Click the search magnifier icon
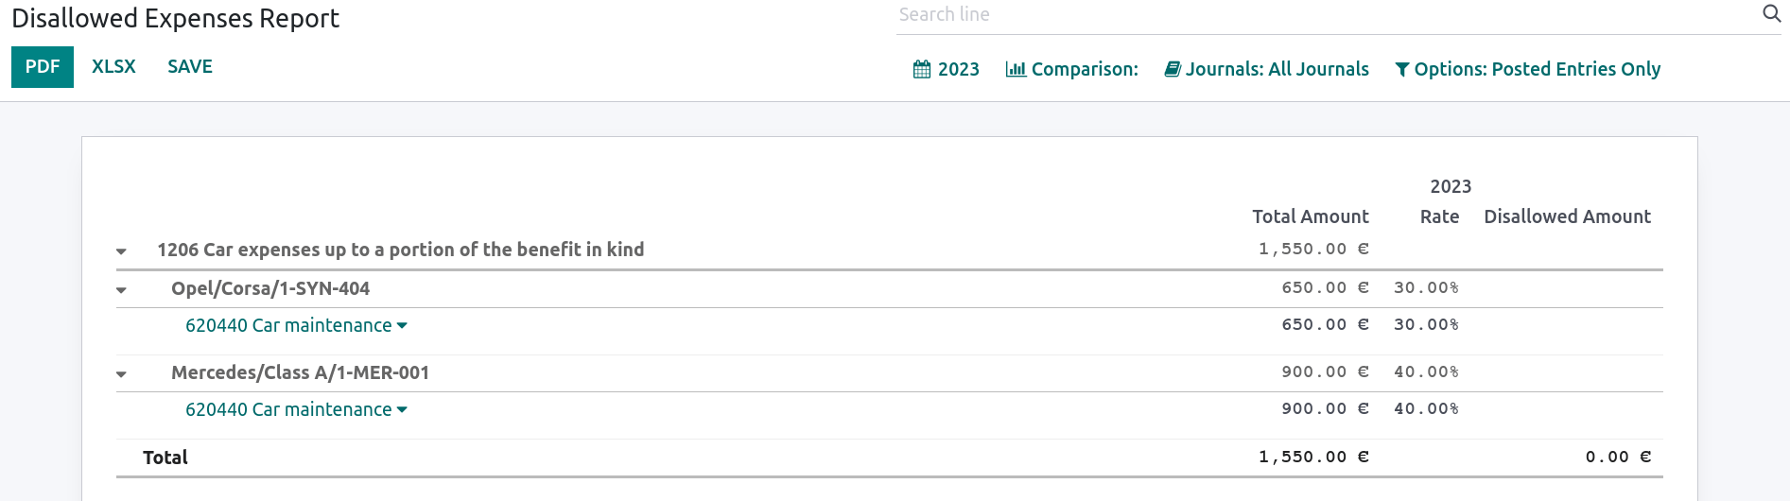Viewport: 1790px width, 501px height. click(1771, 14)
